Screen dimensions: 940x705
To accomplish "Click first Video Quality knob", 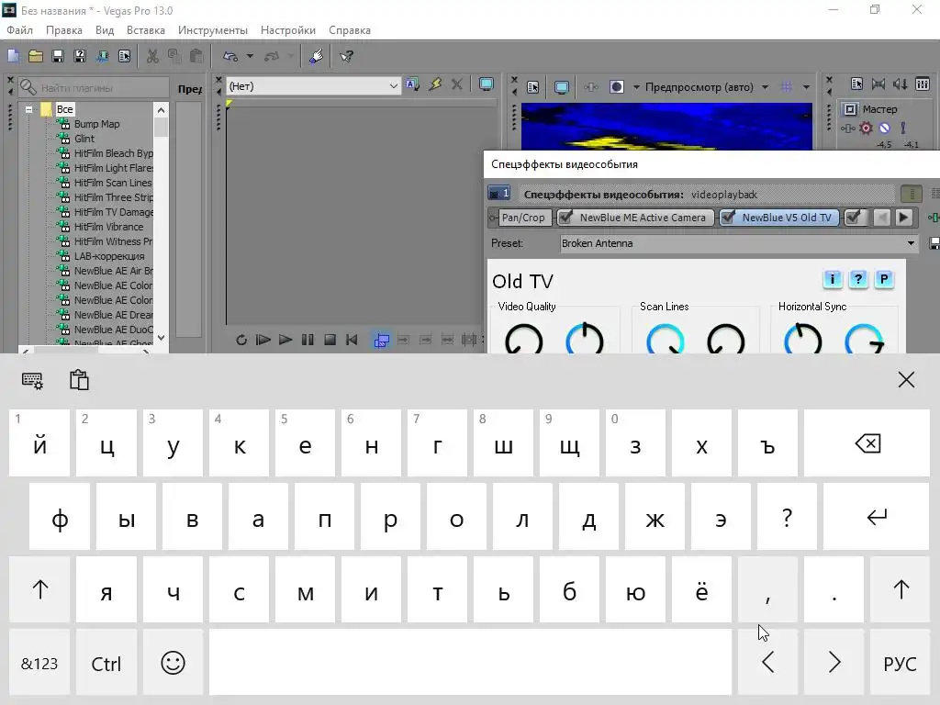I will 524,340.
